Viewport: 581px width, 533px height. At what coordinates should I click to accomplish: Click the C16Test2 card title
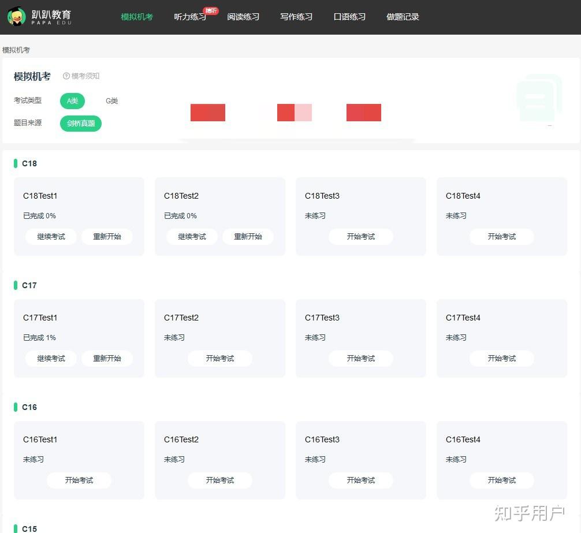(x=181, y=439)
